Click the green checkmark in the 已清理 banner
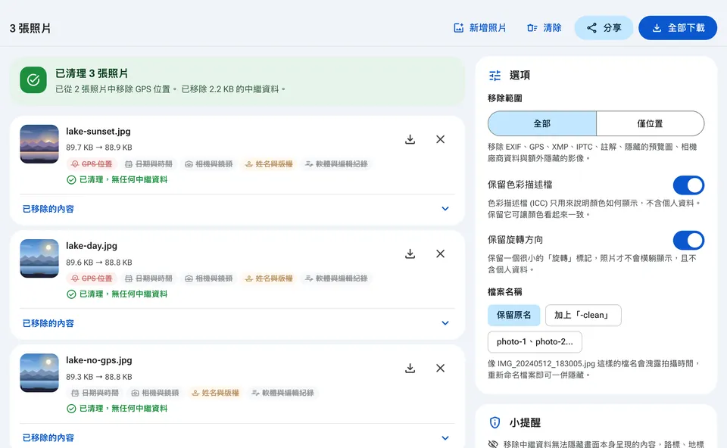This screenshot has height=448, width=727. pos(33,80)
